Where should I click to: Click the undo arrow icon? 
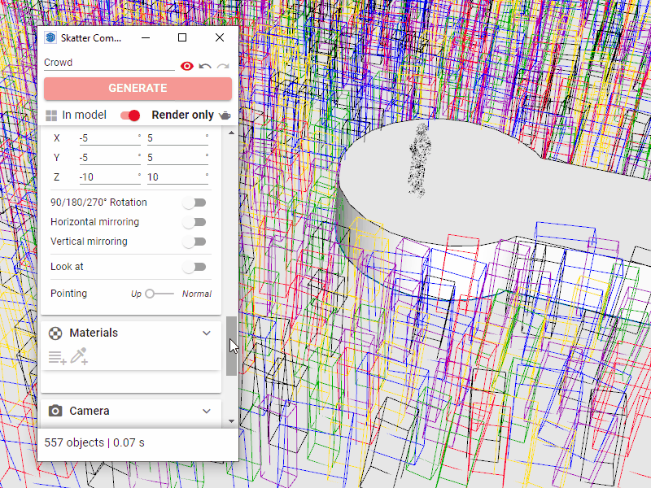click(205, 66)
